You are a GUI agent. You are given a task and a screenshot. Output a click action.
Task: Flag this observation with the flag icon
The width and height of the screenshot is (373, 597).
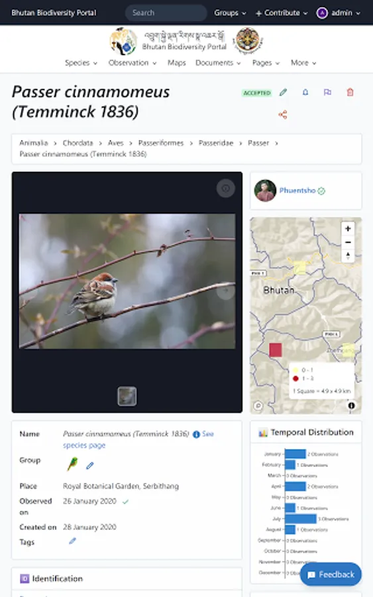(x=327, y=92)
